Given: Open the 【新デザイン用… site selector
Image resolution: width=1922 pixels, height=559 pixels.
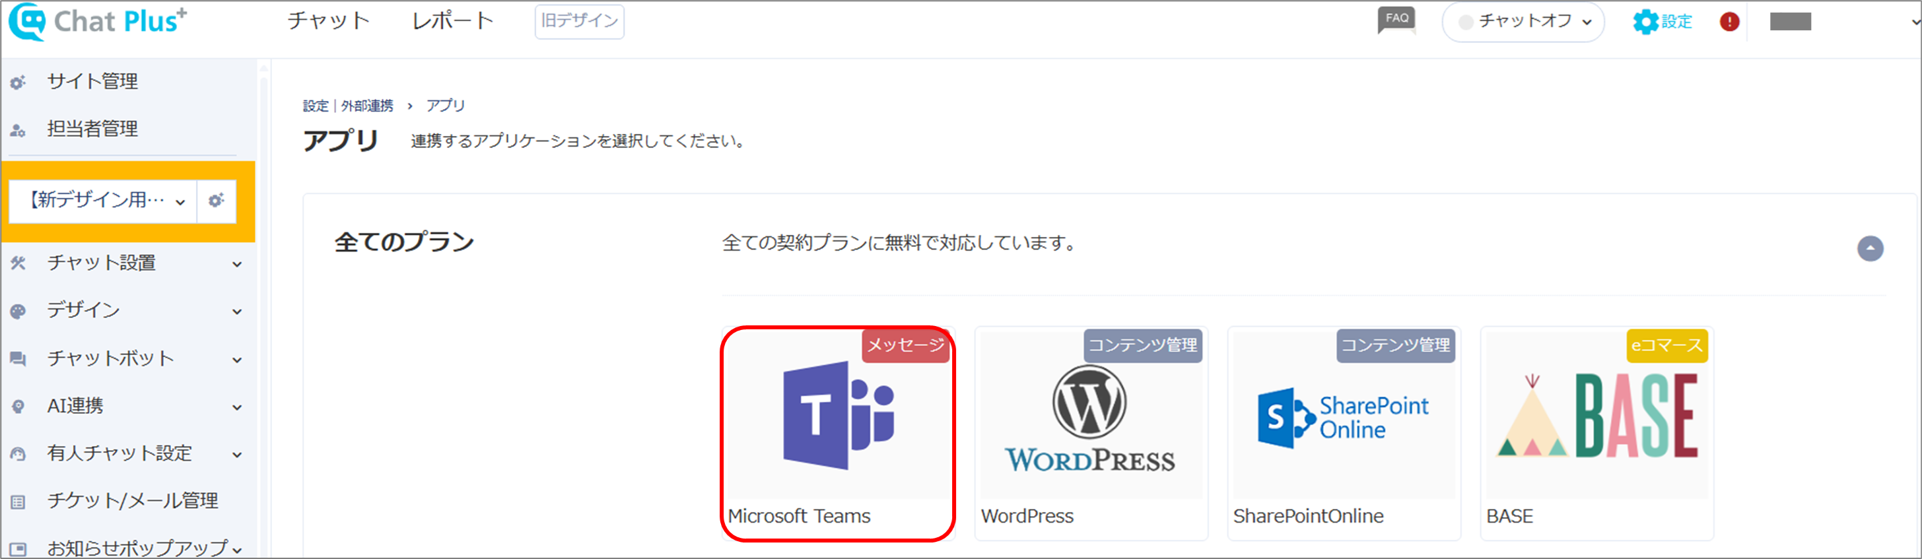Looking at the screenshot, I should point(103,201).
